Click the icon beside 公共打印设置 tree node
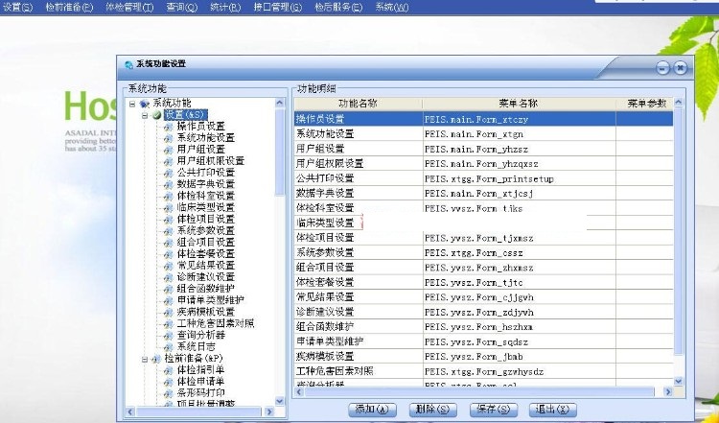This screenshot has height=423, width=719. click(169, 173)
